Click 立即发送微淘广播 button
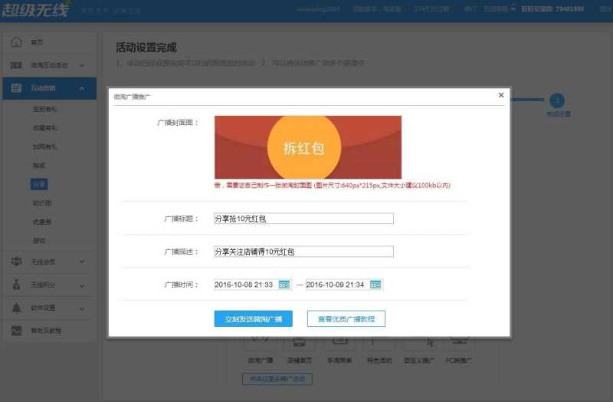 tap(254, 318)
